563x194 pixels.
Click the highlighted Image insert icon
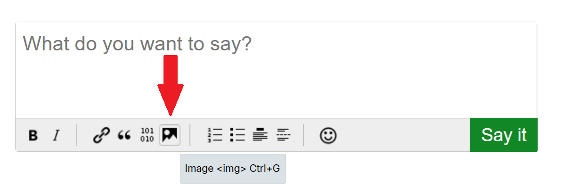[170, 135]
